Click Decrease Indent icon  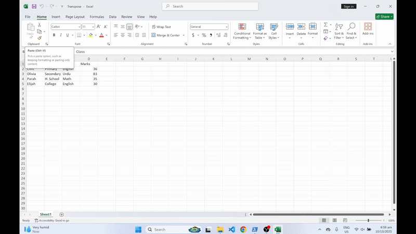tap(137, 35)
